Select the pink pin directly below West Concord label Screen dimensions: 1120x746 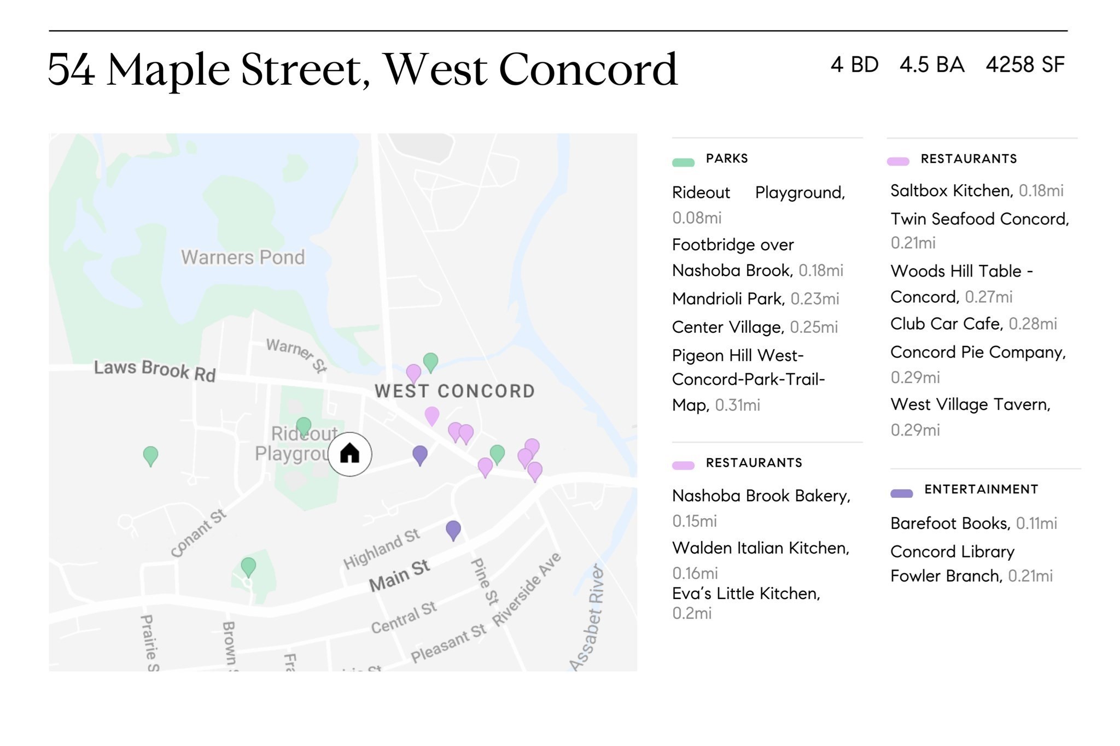[x=432, y=415]
